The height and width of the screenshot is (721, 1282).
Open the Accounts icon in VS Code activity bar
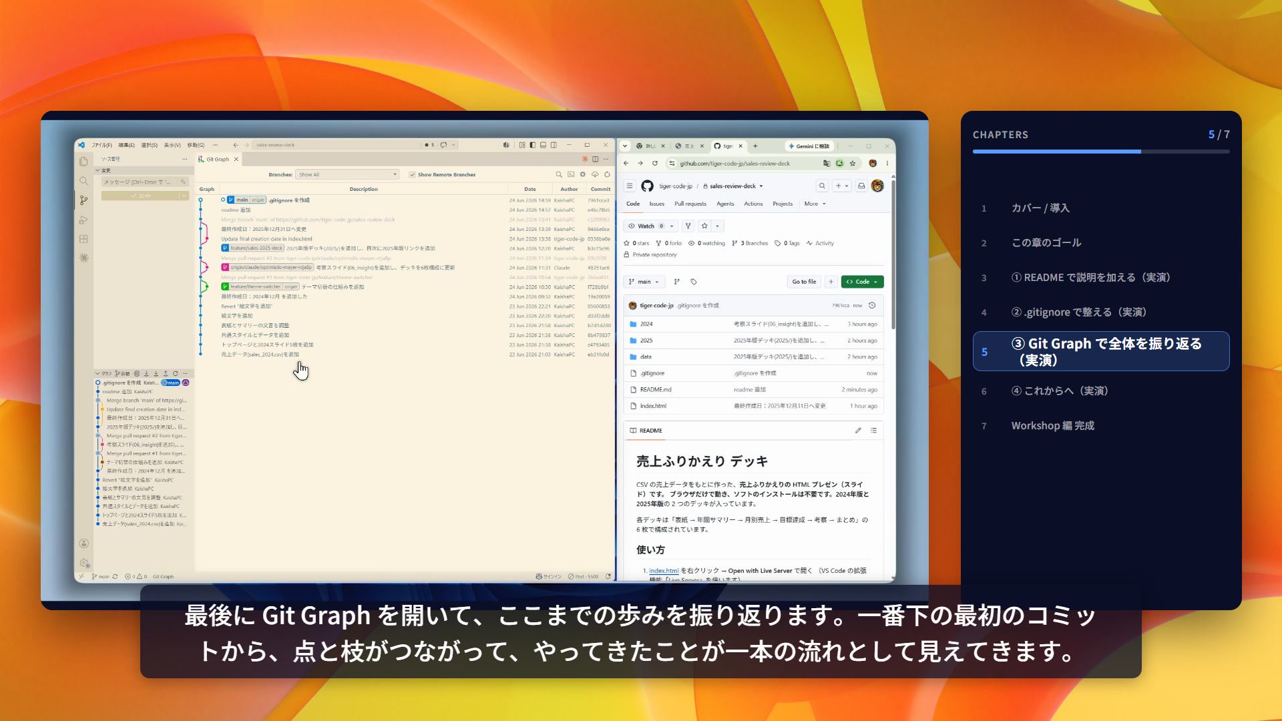pos(83,543)
